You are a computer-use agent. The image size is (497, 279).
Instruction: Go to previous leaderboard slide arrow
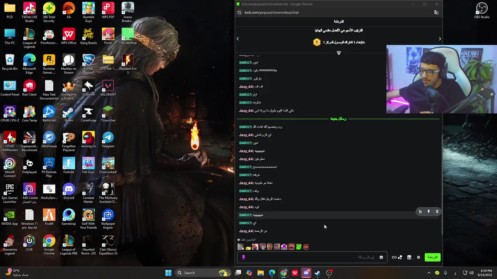click(x=238, y=39)
